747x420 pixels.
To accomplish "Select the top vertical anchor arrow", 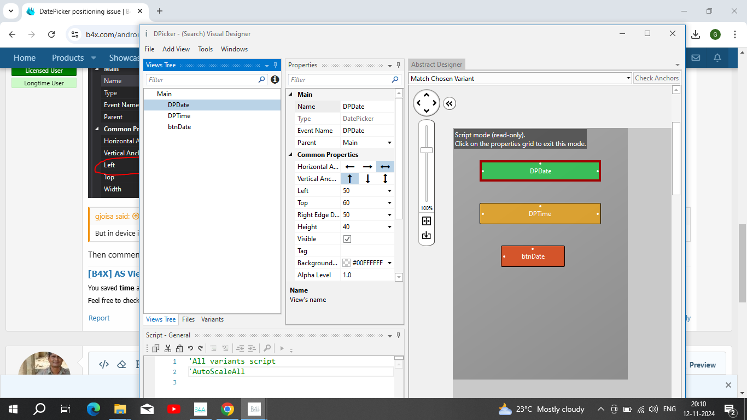I will coord(349,179).
